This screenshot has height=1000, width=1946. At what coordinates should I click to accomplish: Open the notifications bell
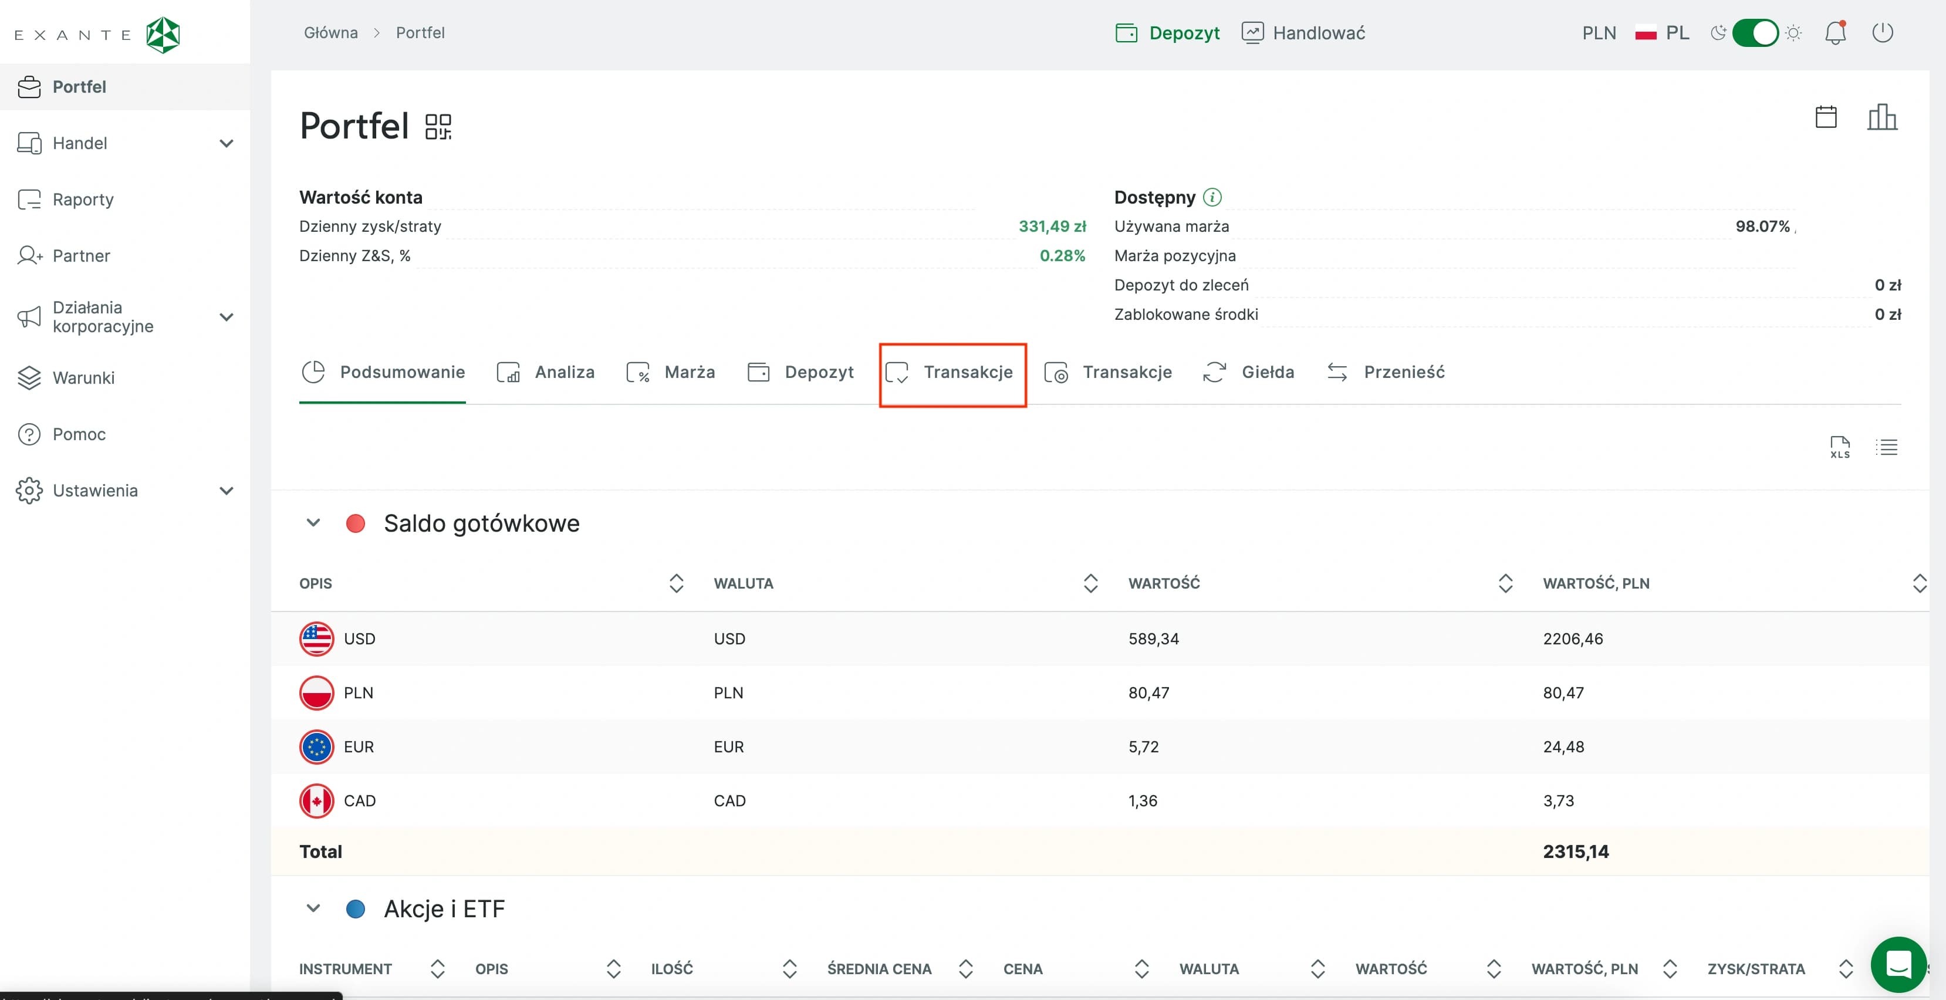[x=1835, y=33]
